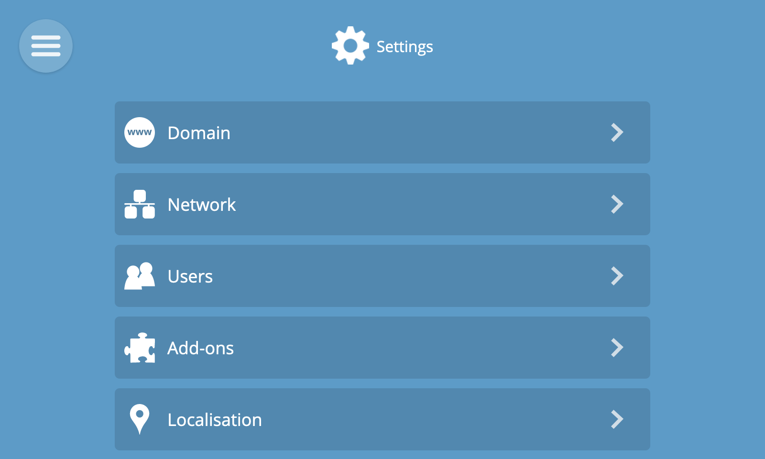The image size is (765, 459).
Task: Expand Add-ons row chevron arrow
Action: tap(617, 348)
